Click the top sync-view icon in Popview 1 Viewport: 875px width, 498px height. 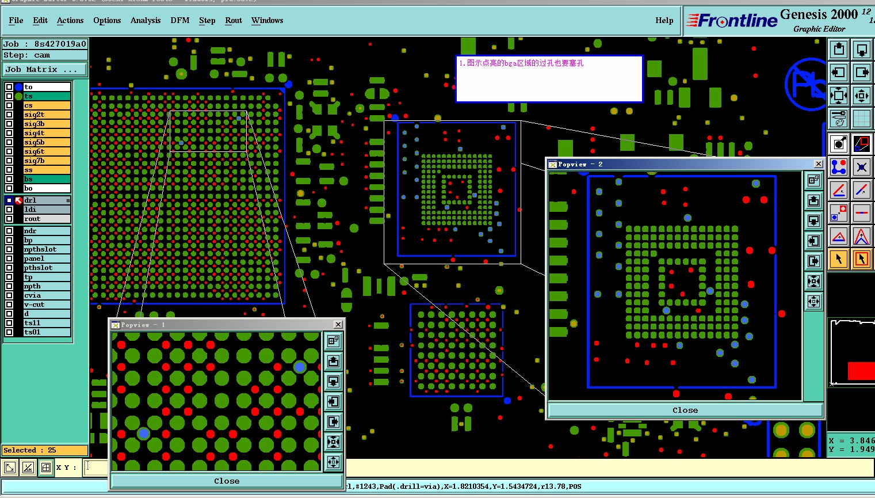coord(333,341)
